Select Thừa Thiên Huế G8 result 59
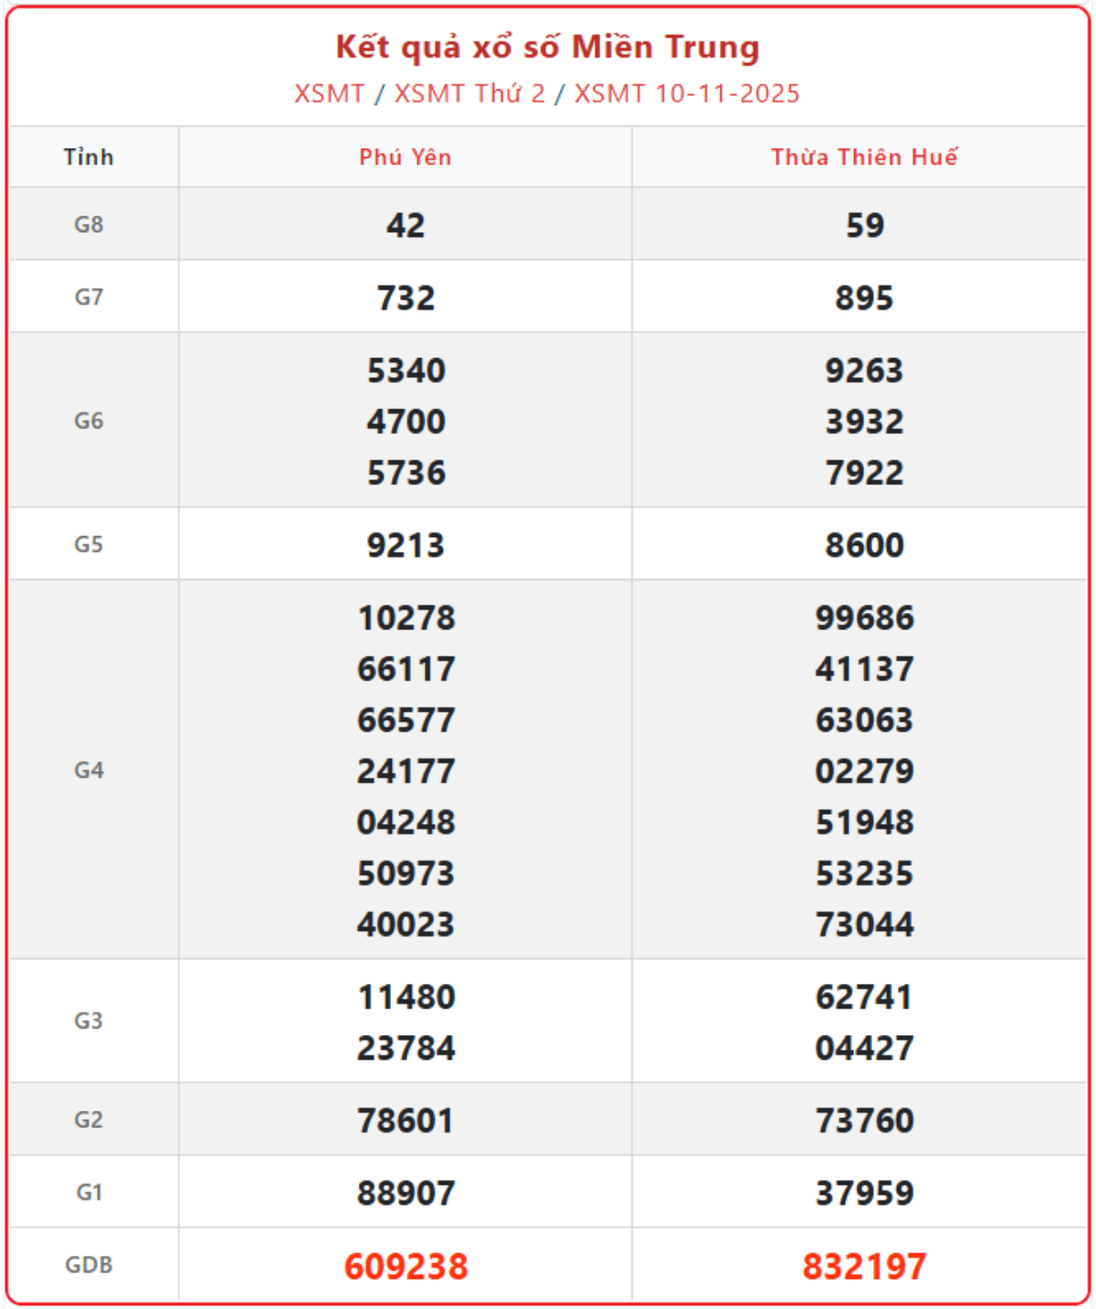1096x1309 pixels. coord(864,226)
